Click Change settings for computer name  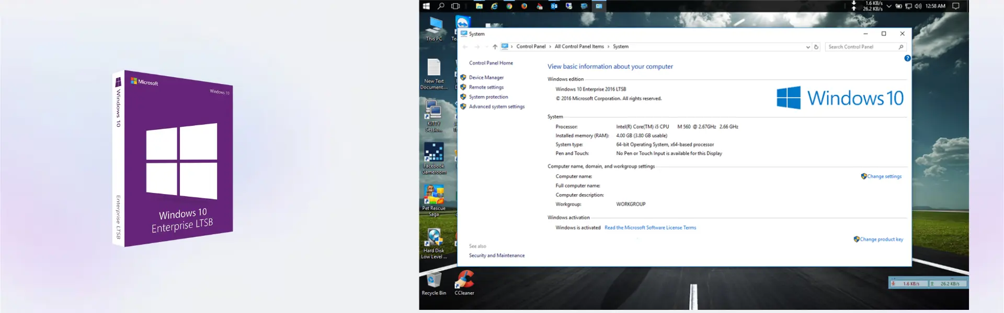click(884, 176)
